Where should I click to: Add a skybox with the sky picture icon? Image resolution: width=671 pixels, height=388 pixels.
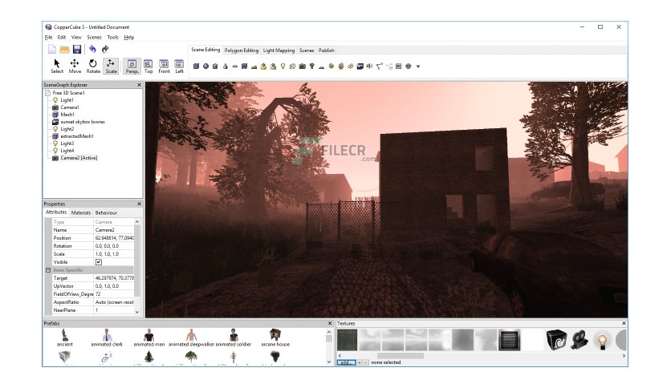pyautogui.click(x=360, y=67)
